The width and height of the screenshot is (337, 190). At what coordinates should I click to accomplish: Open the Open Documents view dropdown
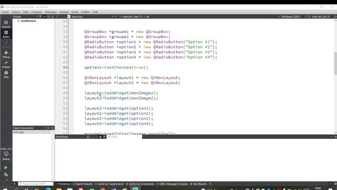[x=45, y=128]
